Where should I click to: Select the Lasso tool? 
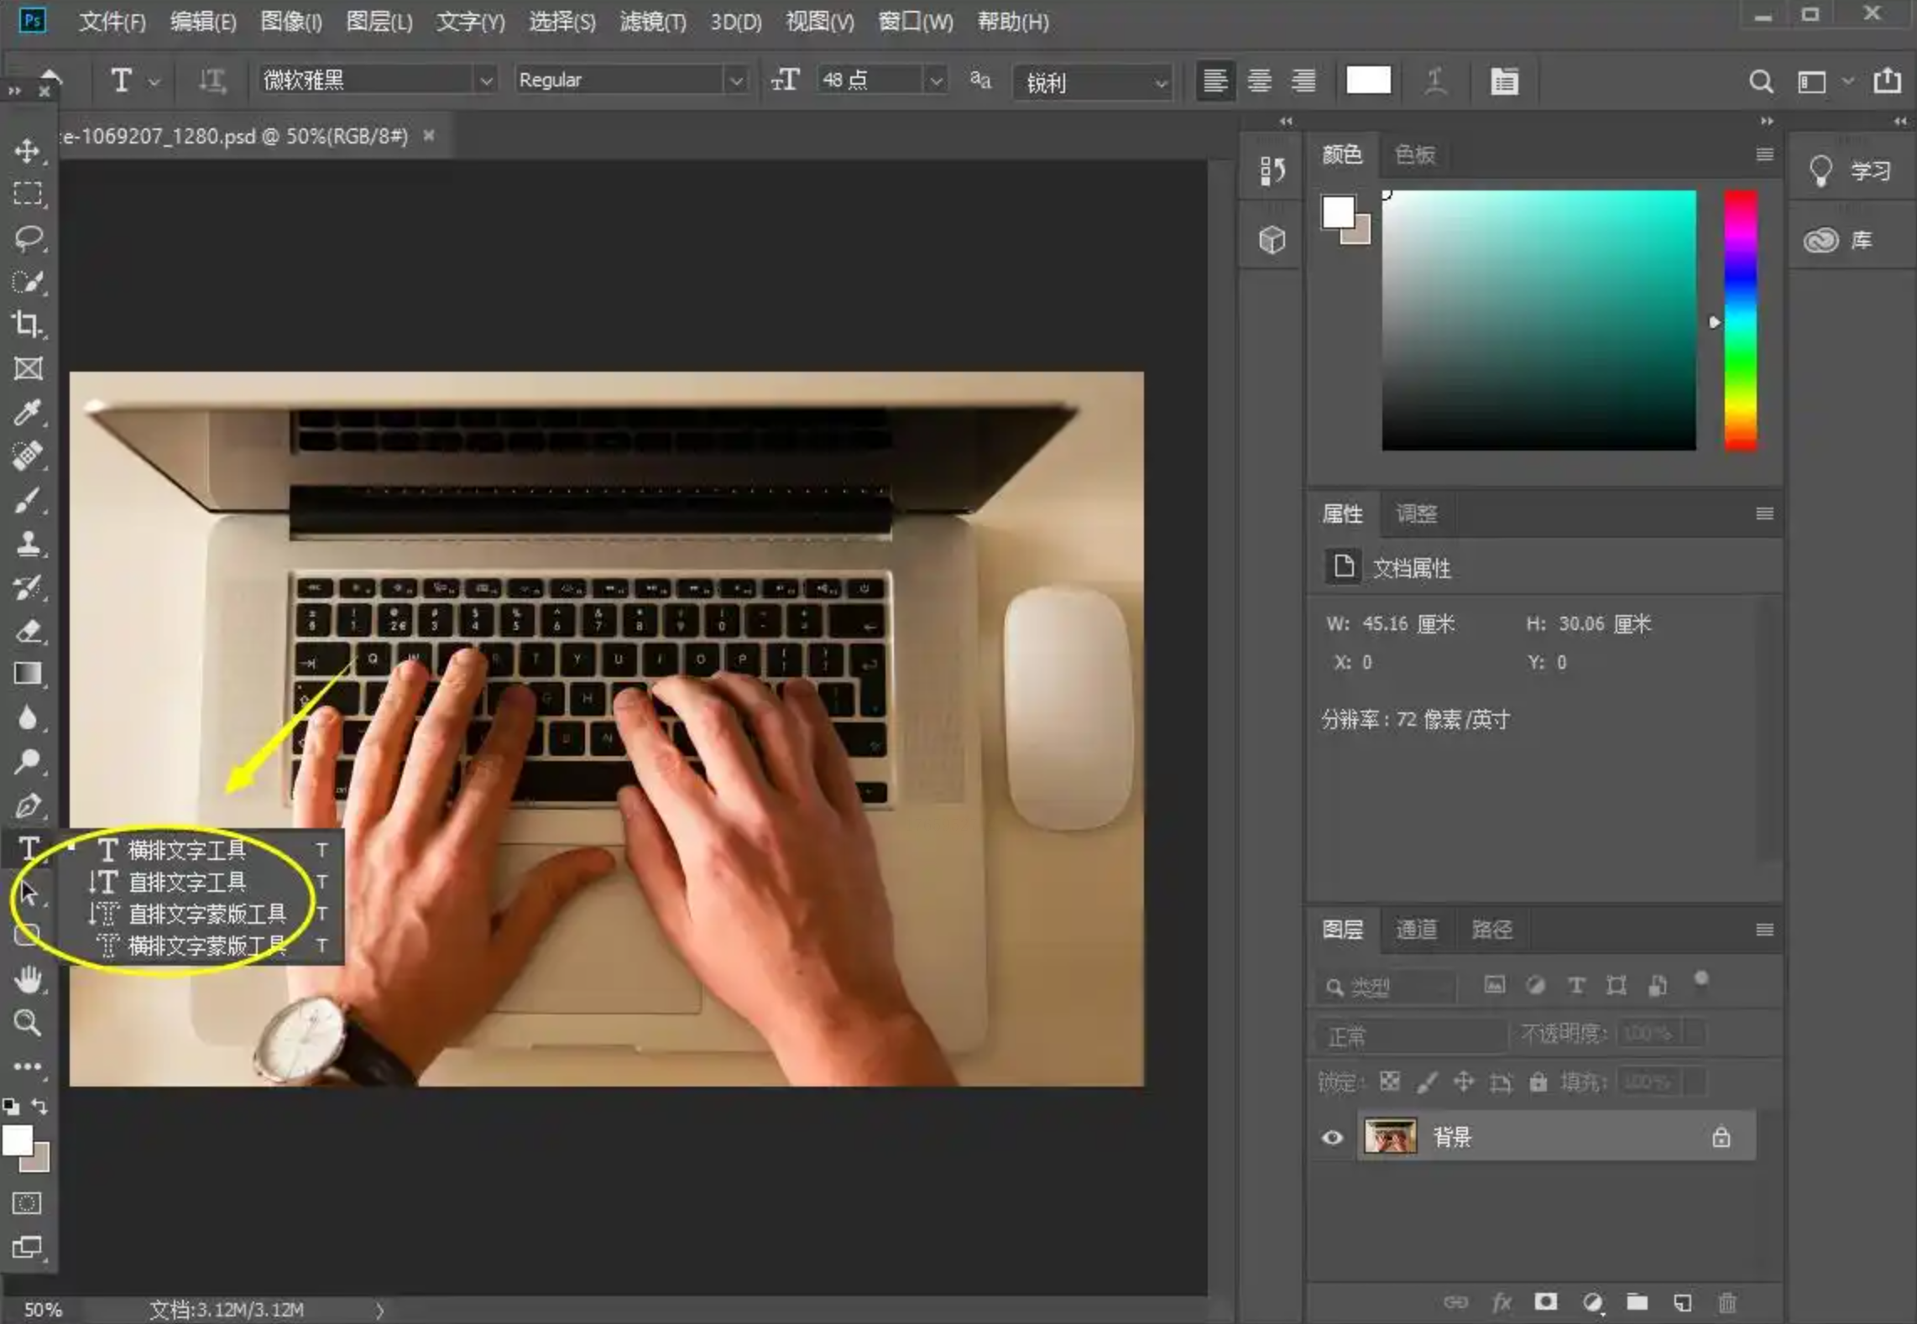pyautogui.click(x=28, y=238)
